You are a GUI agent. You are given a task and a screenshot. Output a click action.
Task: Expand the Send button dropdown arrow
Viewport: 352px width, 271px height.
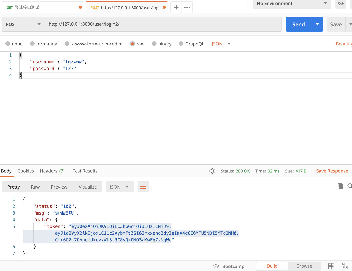(317, 24)
